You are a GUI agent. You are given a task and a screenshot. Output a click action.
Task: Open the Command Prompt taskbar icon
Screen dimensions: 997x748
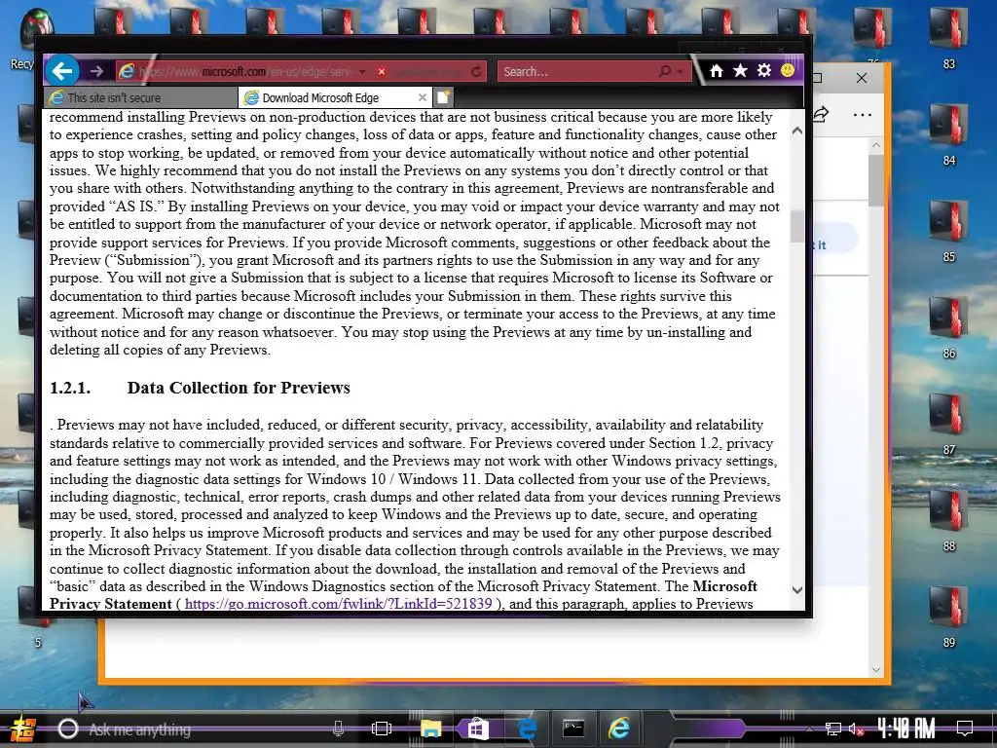[572, 729]
